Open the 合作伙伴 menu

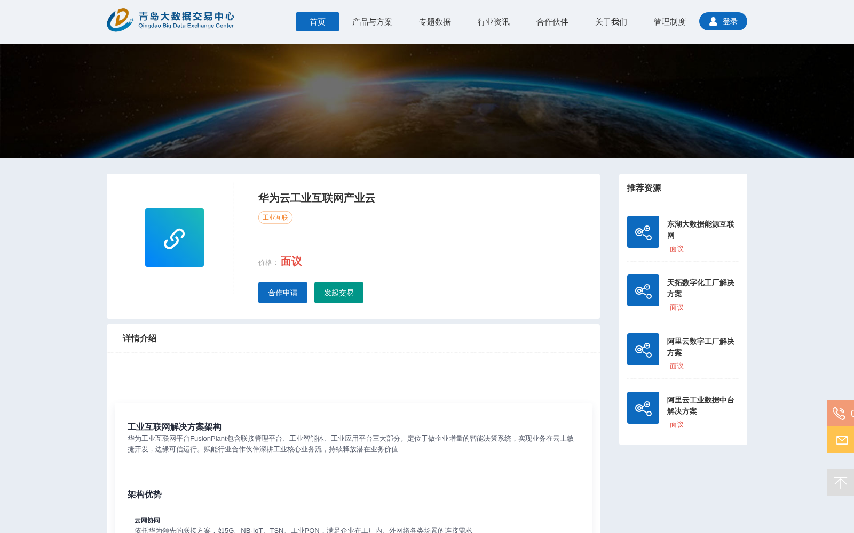(552, 22)
